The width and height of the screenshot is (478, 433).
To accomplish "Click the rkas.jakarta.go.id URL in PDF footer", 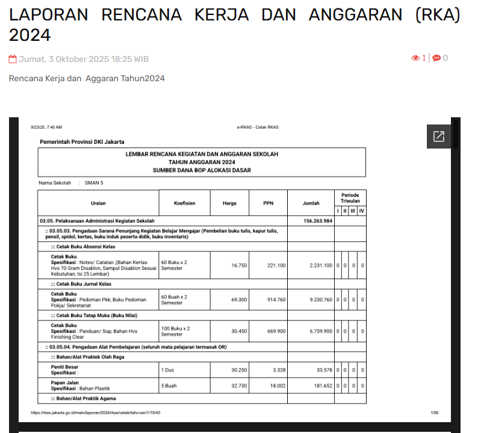I will pos(96,413).
